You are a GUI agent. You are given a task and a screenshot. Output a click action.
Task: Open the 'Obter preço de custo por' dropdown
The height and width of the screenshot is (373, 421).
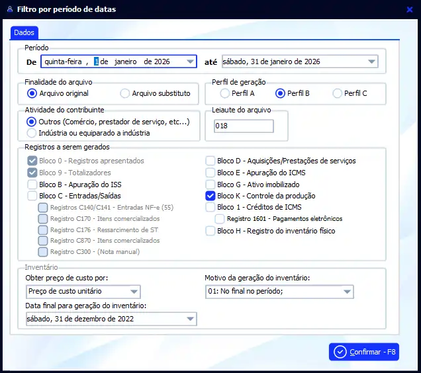[134, 292]
